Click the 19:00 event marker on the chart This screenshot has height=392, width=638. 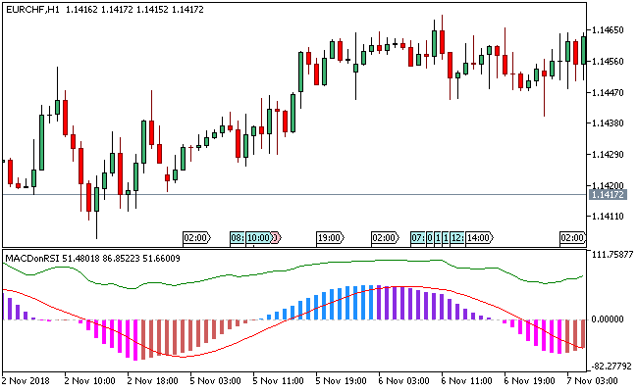coord(329,237)
